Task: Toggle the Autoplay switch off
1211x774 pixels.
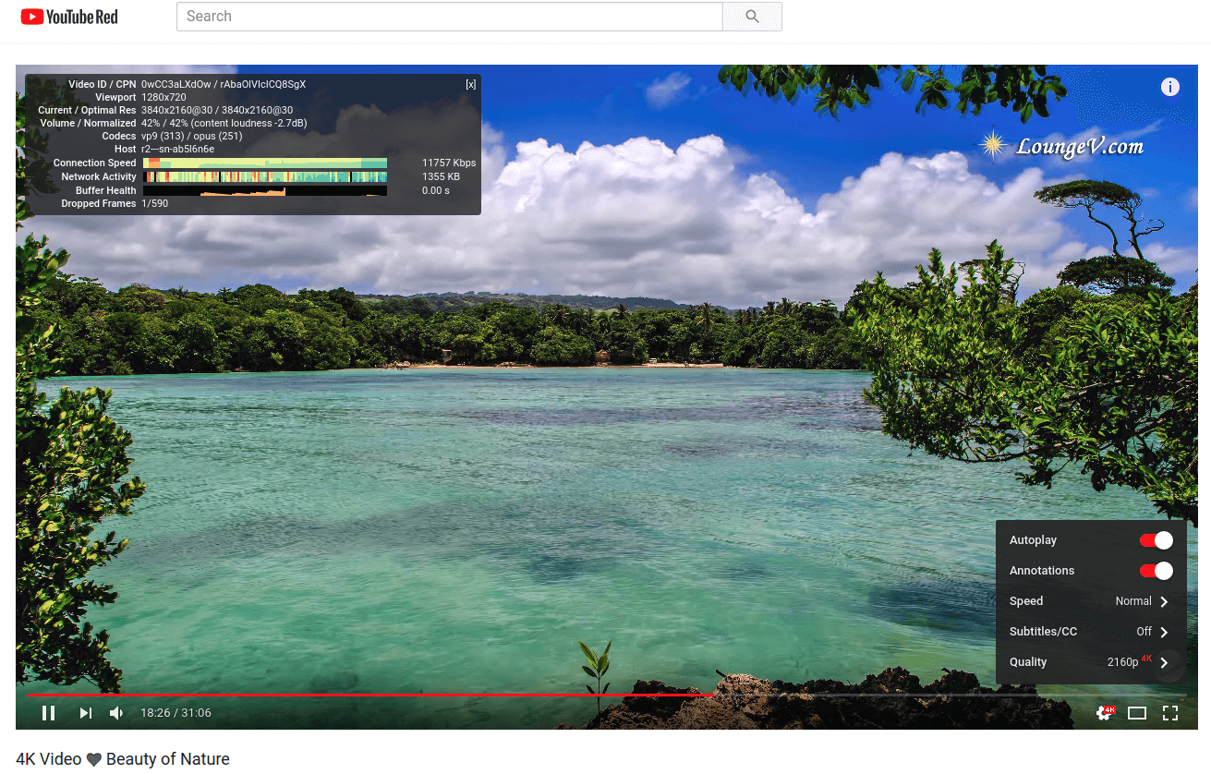Action: 1156,540
